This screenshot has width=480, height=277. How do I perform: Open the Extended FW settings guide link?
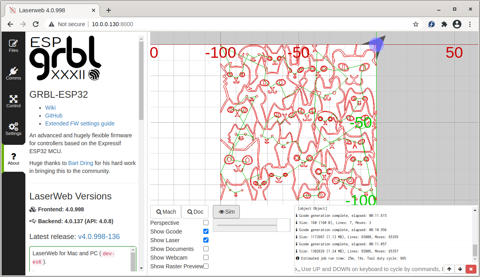(x=80, y=123)
